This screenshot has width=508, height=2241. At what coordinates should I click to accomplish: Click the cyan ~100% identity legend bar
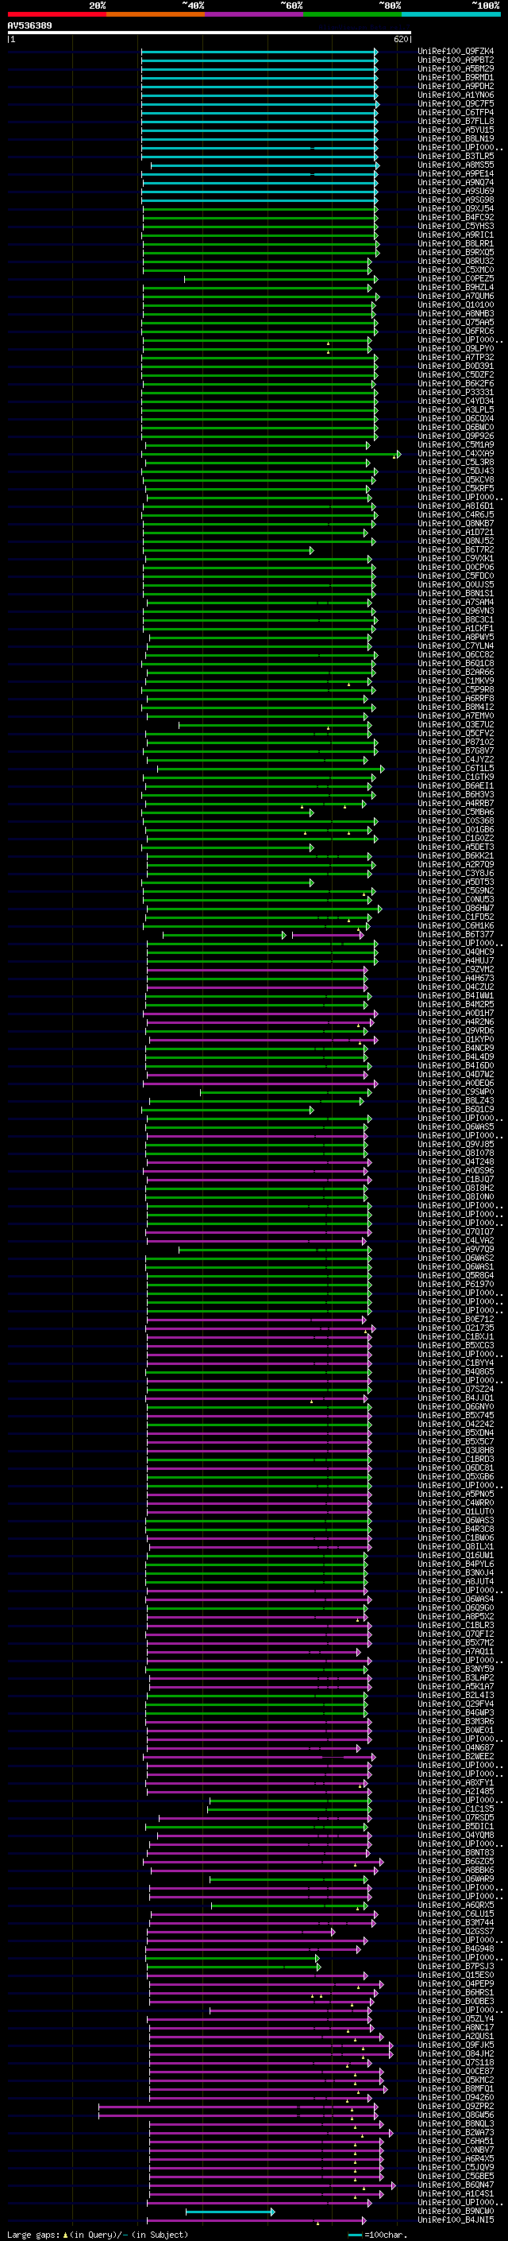point(451,14)
